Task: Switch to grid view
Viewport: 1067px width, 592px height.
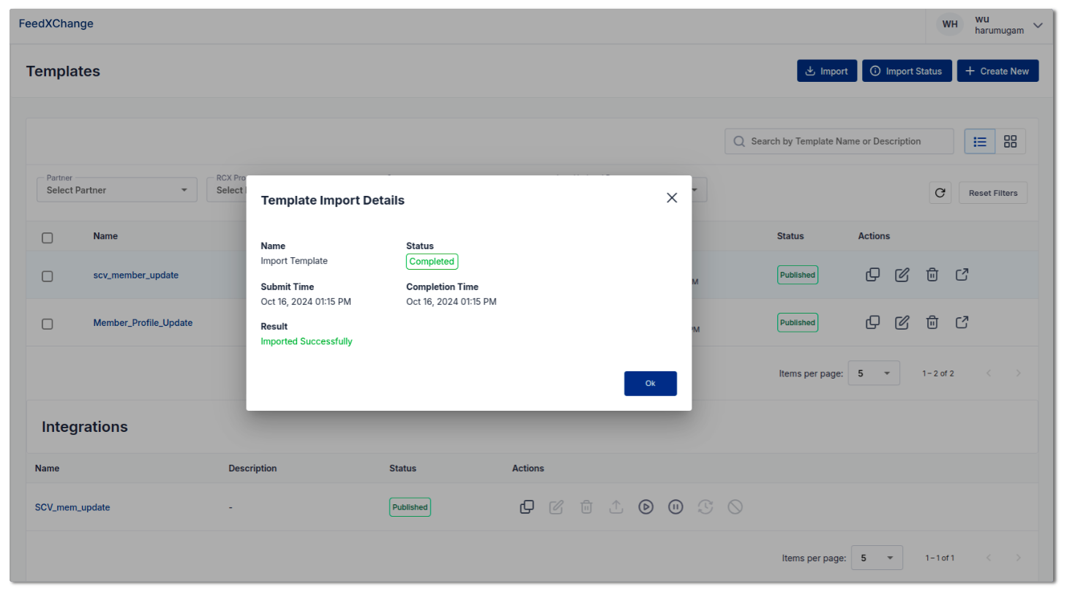Action: 1011,142
